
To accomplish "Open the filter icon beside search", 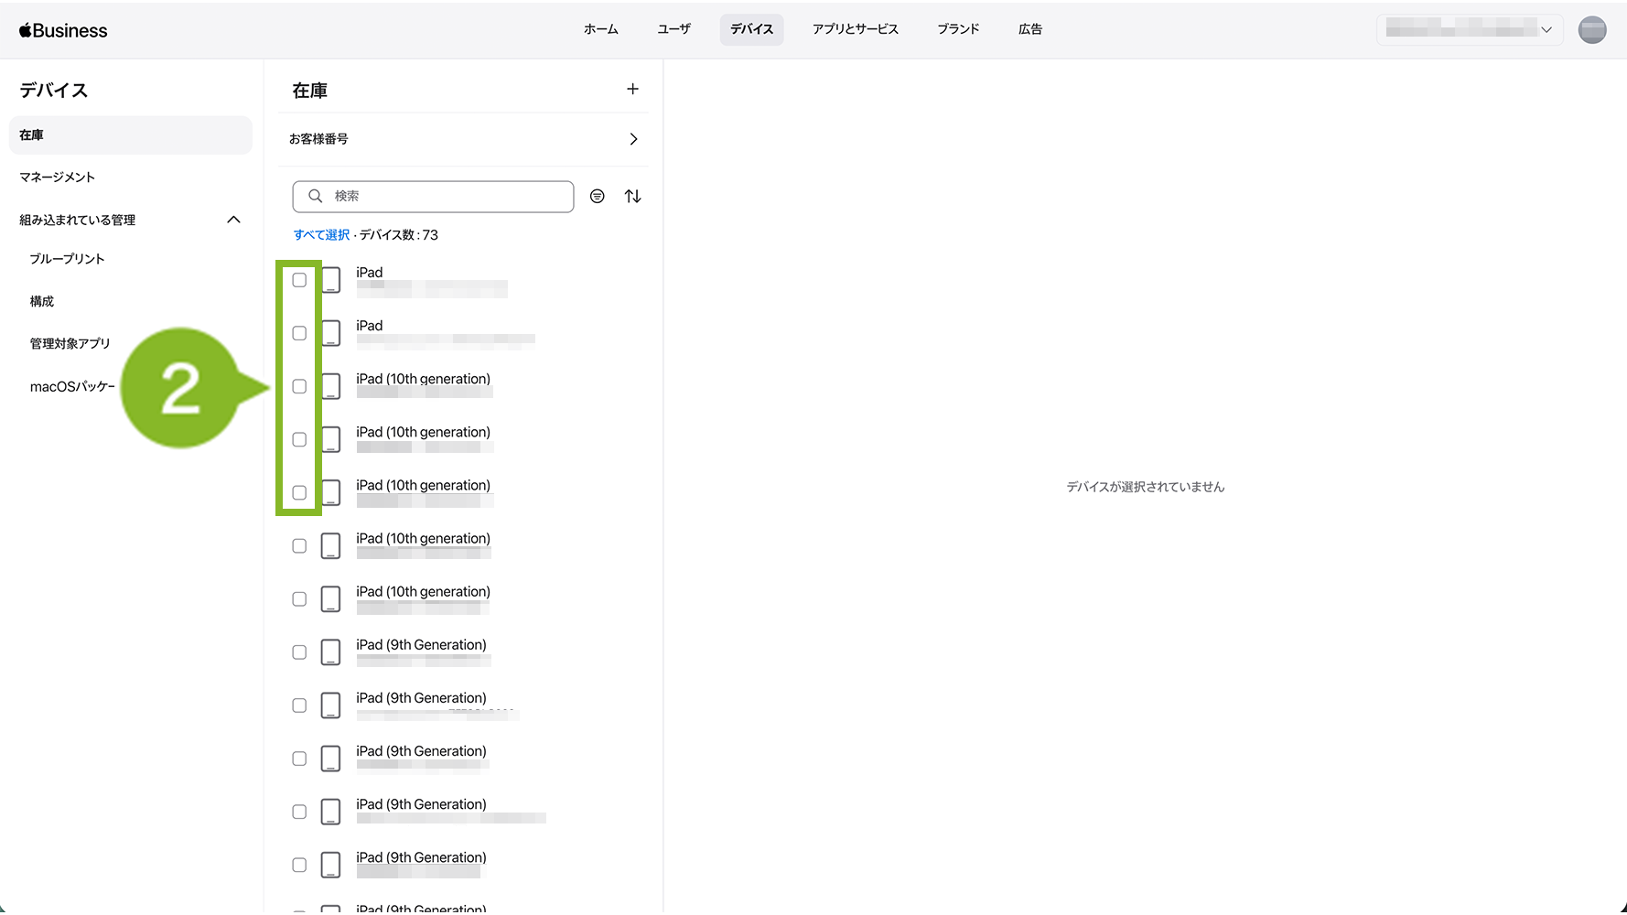I will point(598,196).
